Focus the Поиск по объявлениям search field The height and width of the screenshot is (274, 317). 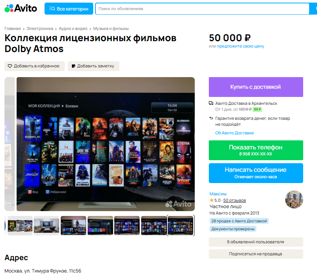click(x=202, y=9)
